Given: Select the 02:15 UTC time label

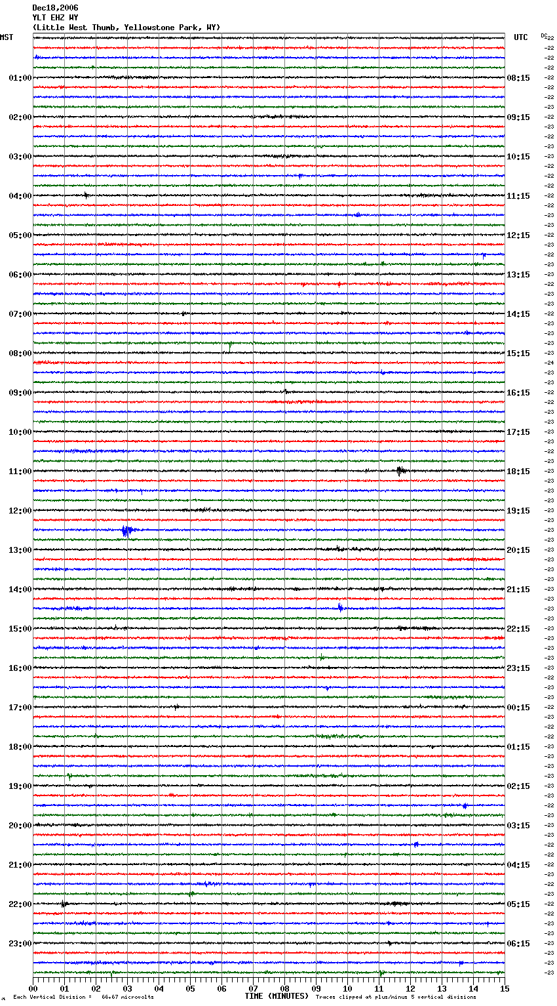Looking at the screenshot, I should (518, 786).
